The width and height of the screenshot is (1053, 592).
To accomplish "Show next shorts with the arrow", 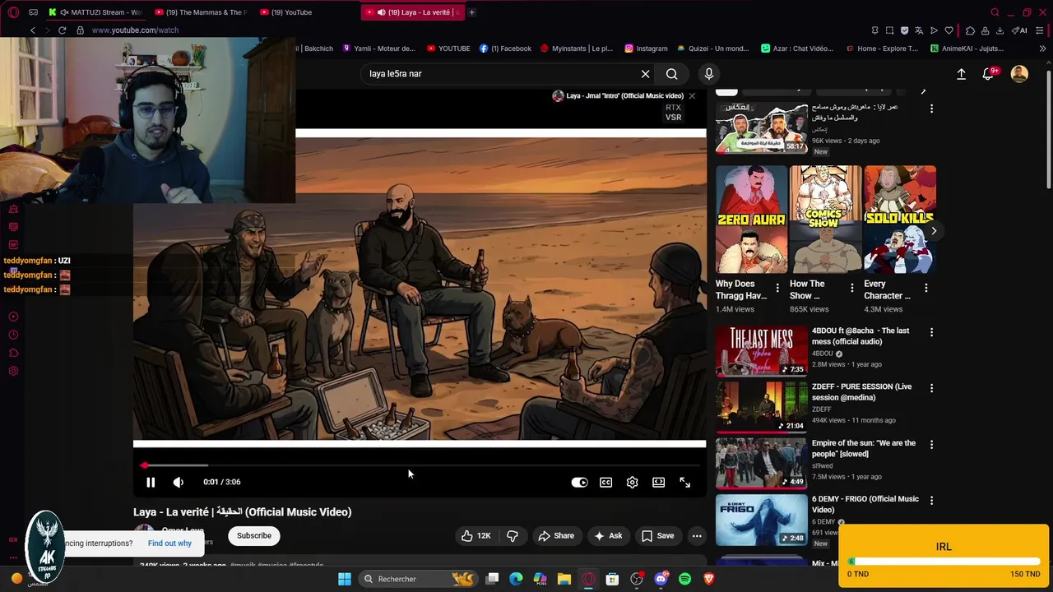I will point(933,231).
